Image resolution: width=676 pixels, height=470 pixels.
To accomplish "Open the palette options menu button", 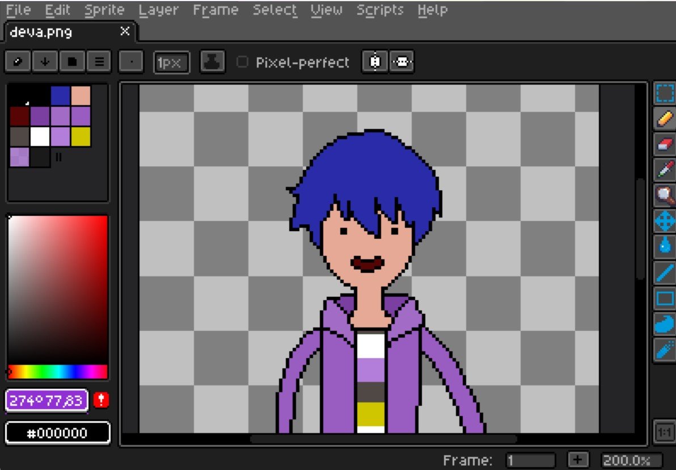I will tap(99, 62).
